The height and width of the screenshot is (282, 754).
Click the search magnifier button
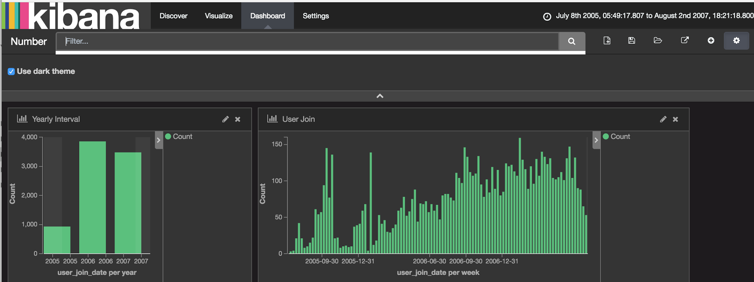(x=572, y=41)
